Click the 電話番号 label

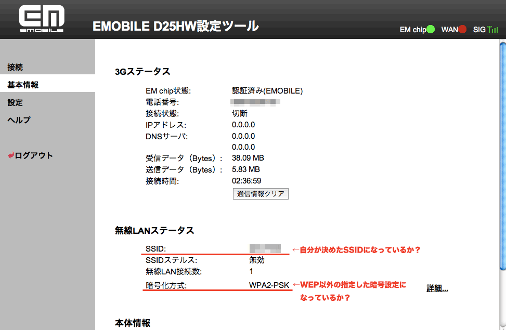[x=162, y=102]
